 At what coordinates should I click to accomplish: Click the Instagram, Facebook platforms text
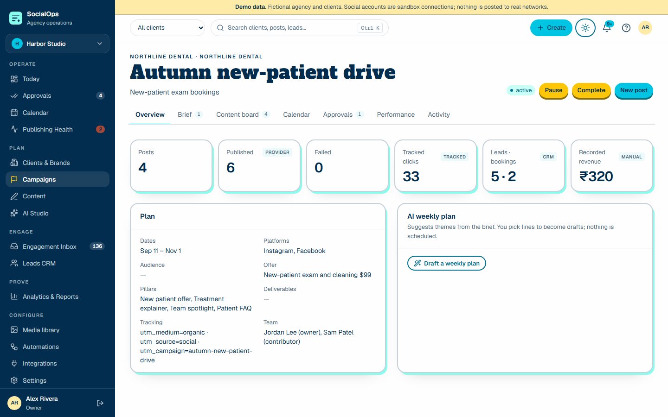click(294, 251)
